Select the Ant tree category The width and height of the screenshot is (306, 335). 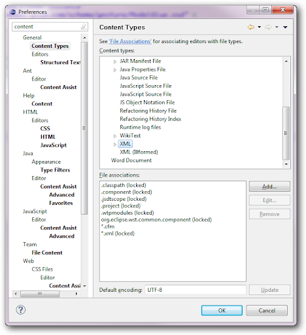point(27,71)
